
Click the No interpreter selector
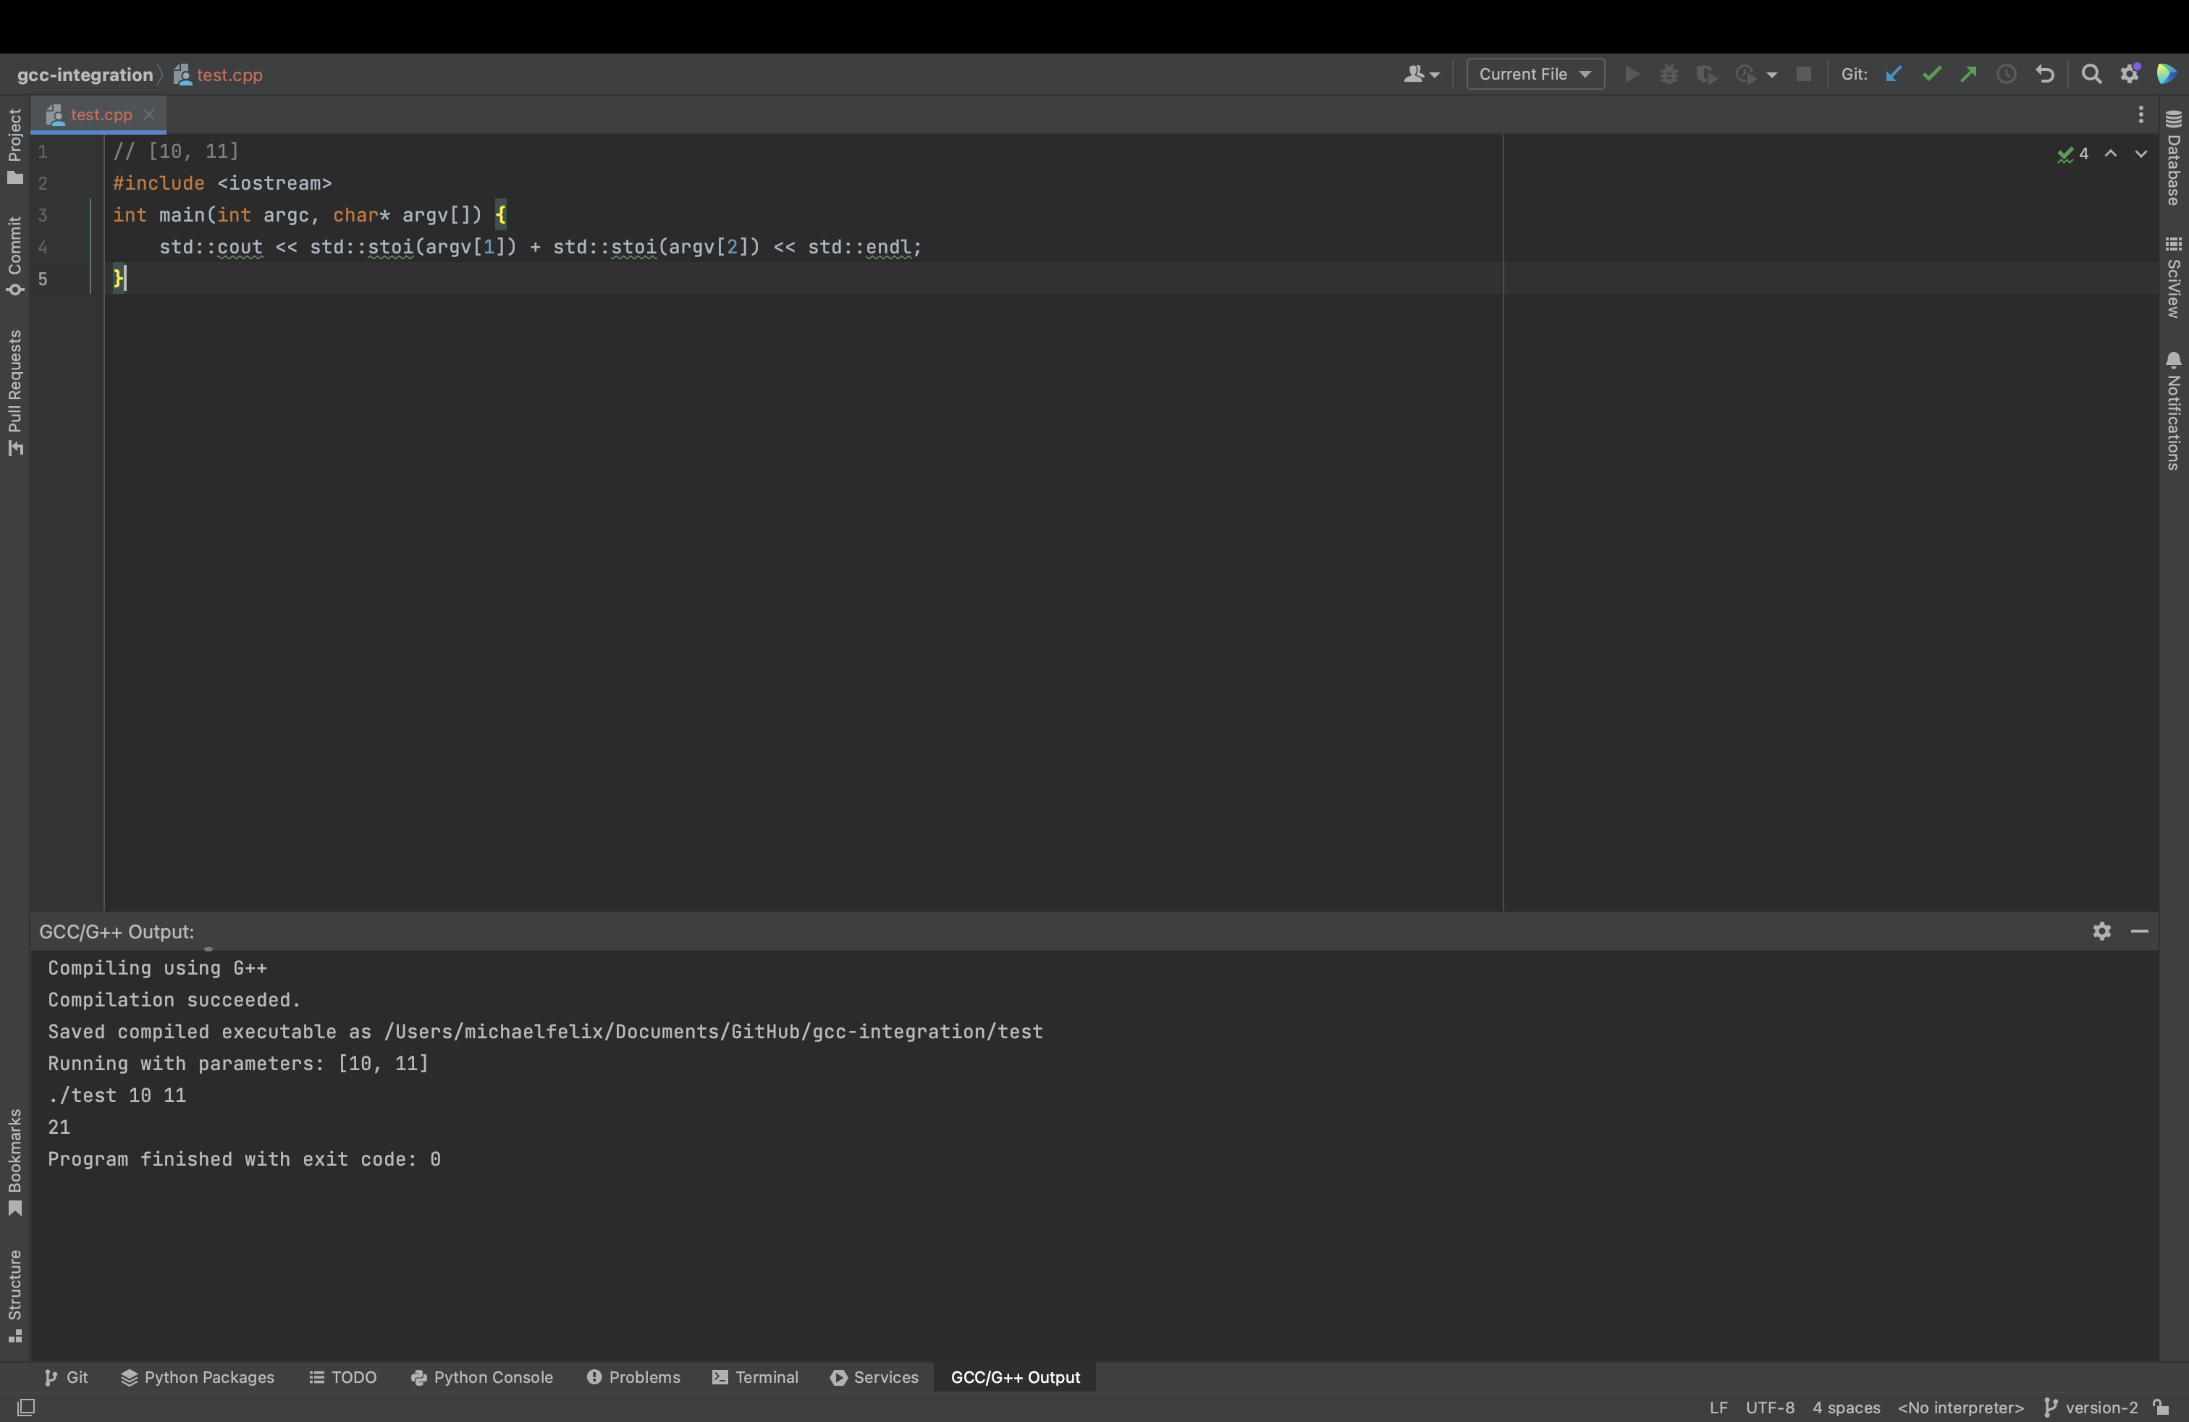[x=1961, y=1408]
